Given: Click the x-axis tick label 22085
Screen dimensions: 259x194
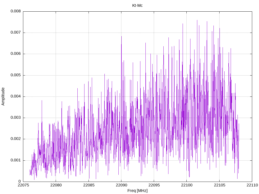Looking at the screenshot, I should [89, 185].
